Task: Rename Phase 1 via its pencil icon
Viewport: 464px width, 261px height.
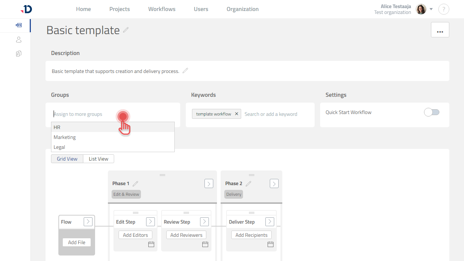Action: click(x=135, y=183)
